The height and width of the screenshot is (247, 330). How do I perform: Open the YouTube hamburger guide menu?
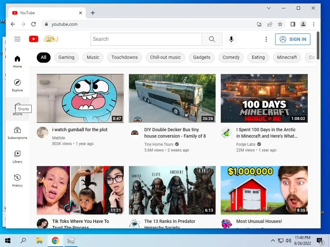(x=17, y=39)
